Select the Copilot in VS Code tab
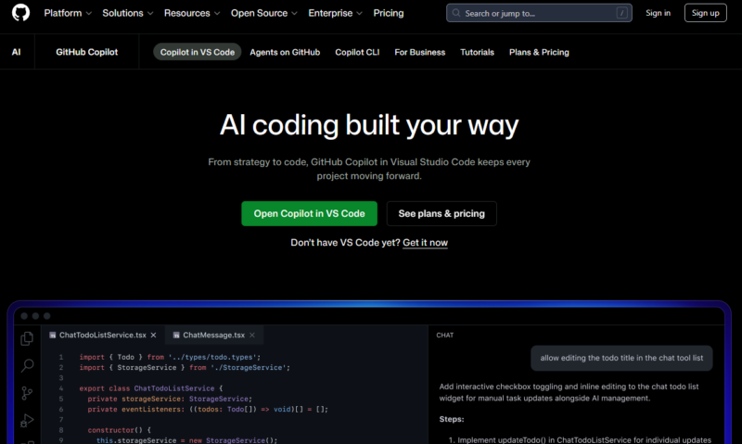Viewport: 742px width, 444px height. click(x=197, y=52)
